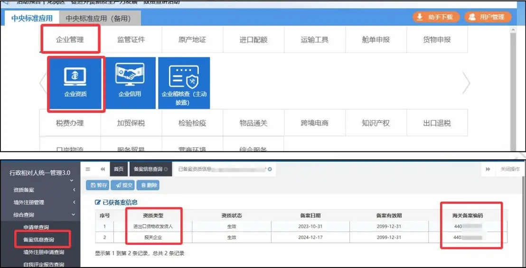Switch to 中央标准应用（备用）tab

tap(100, 19)
